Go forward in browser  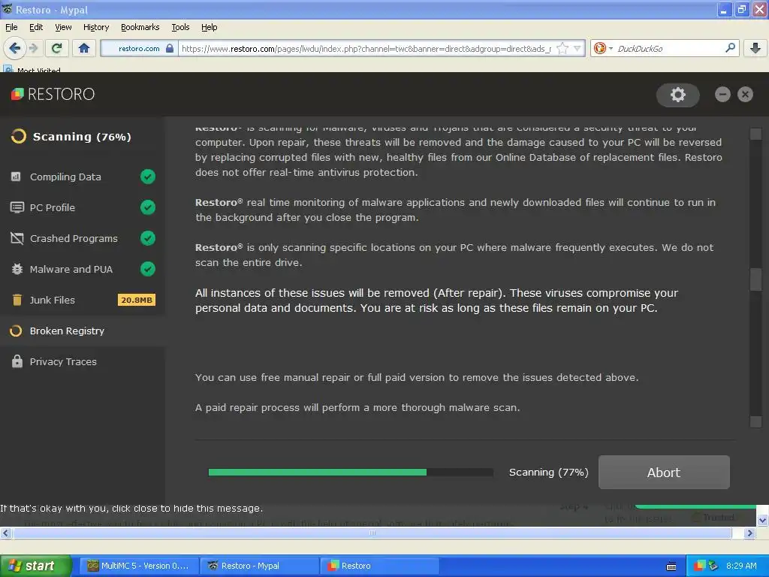(x=33, y=48)
